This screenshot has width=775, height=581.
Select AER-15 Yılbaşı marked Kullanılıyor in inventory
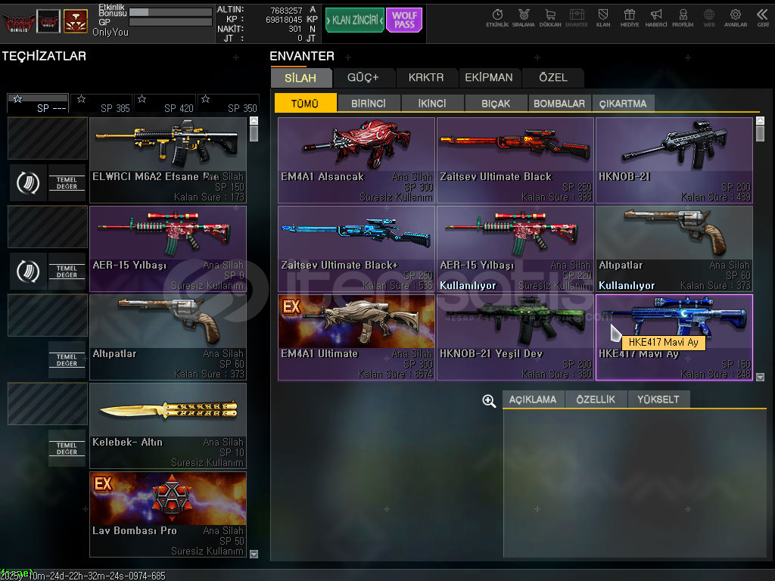click(515, 249)
